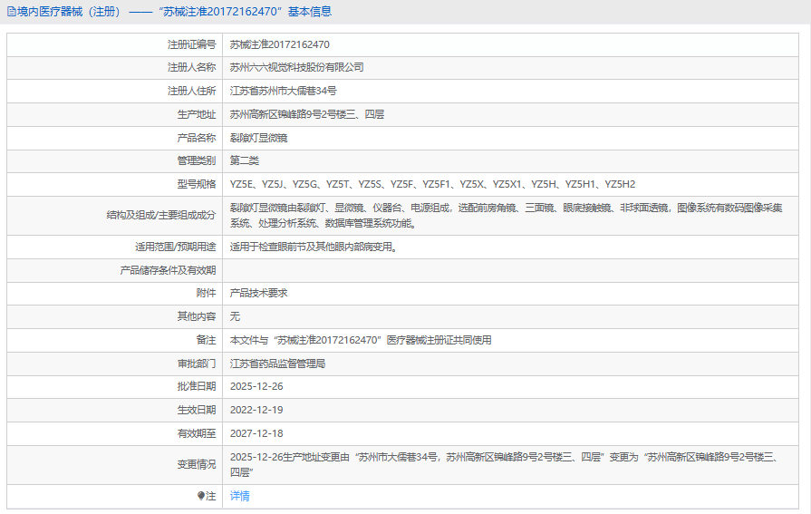The image size is (811, 514).
Task: Click the 生产地址 label
Action: (197, 114)
